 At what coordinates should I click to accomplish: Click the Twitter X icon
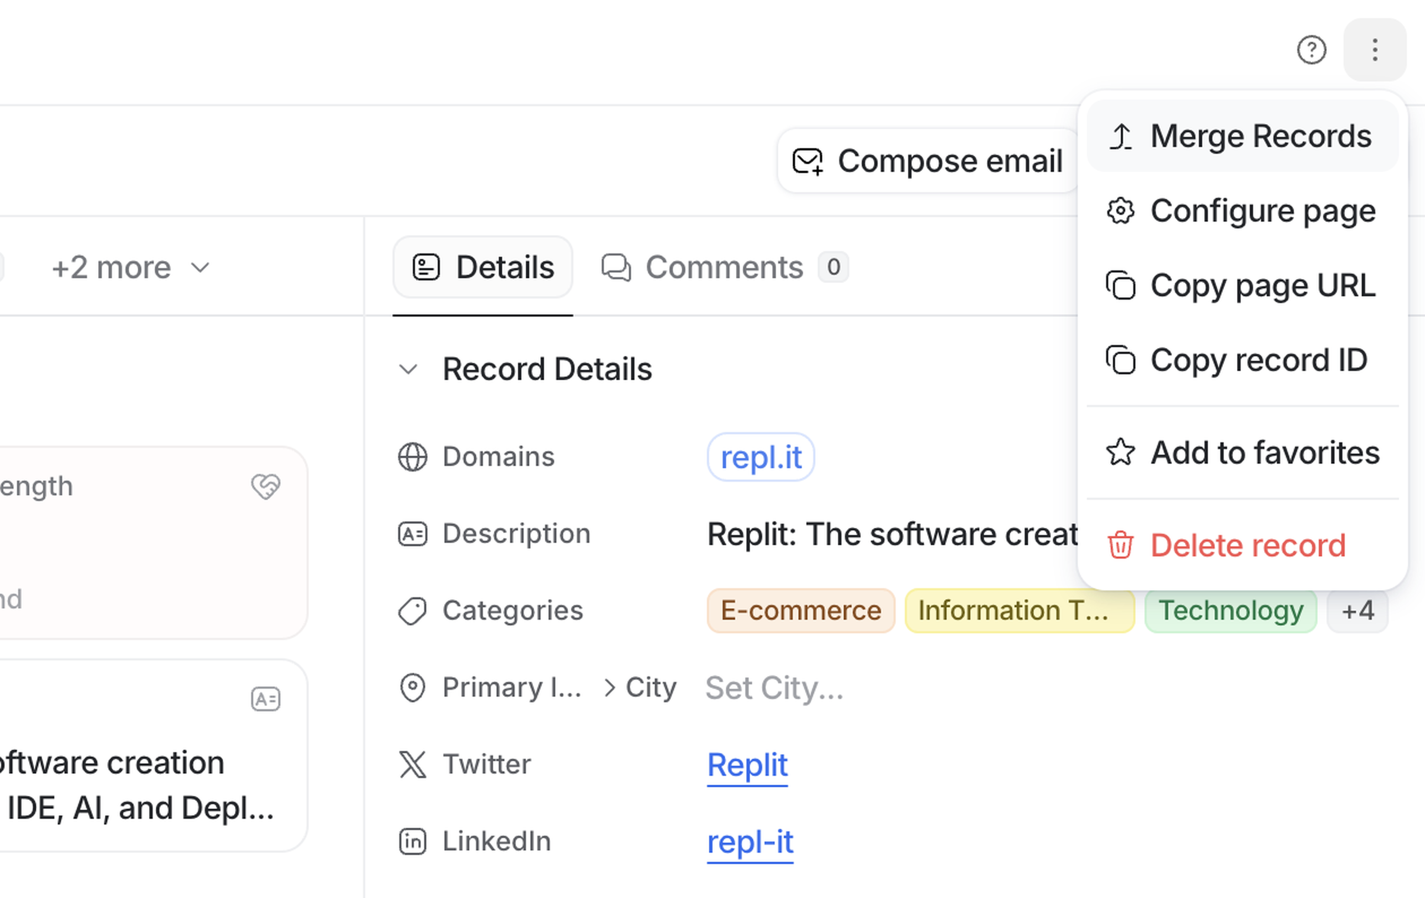click(412, 764)
